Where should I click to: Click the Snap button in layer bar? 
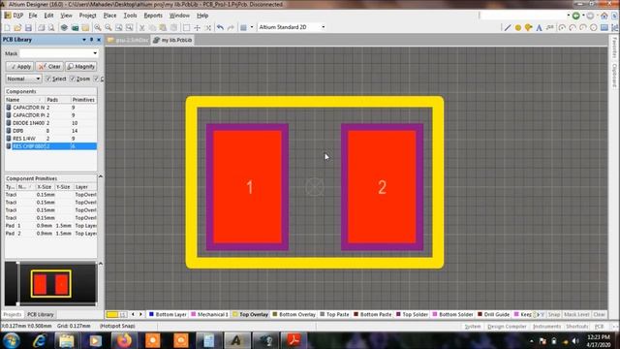pos(554,314)
